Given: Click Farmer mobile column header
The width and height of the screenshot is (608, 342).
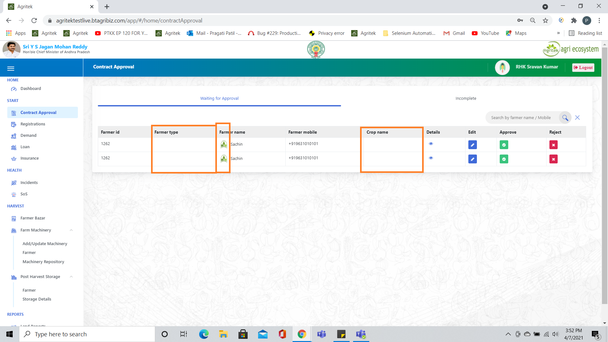Looking at the screenshot, I should tap(302, 132).
